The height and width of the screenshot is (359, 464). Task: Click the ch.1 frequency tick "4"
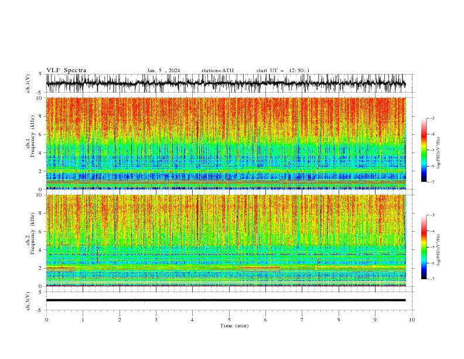pyautogui.click(x=41, y=153)
